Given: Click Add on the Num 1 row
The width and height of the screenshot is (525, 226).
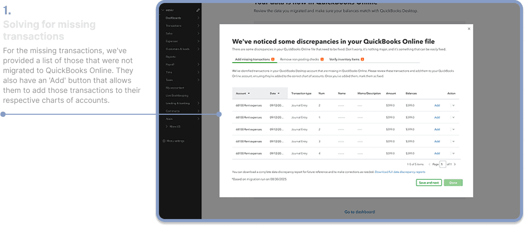Looking at the screenshot, I should [437, 118].
